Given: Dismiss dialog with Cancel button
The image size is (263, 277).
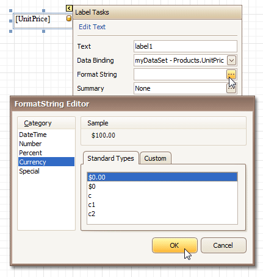Looking at the screenshot, I should 223,245.
